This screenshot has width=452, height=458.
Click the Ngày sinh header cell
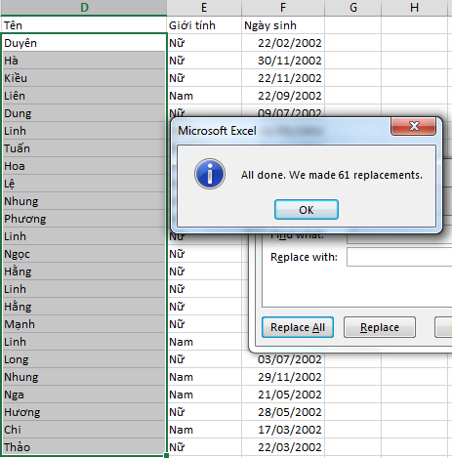click(283, 25)
